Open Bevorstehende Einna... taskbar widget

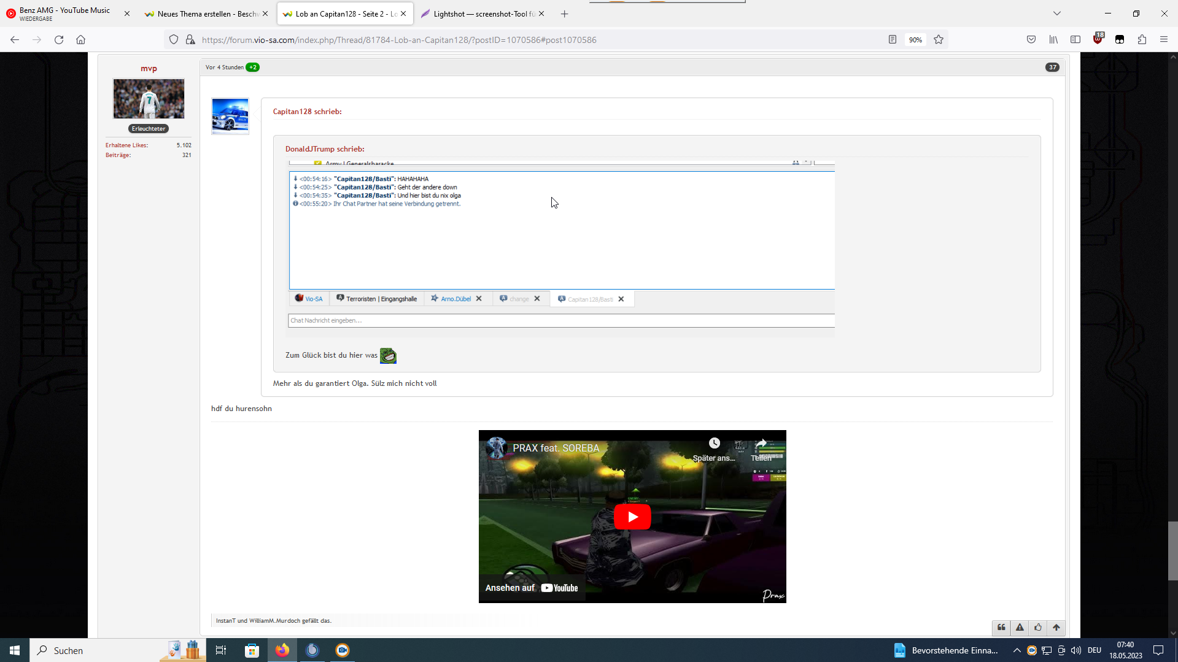tap(946, 650)
